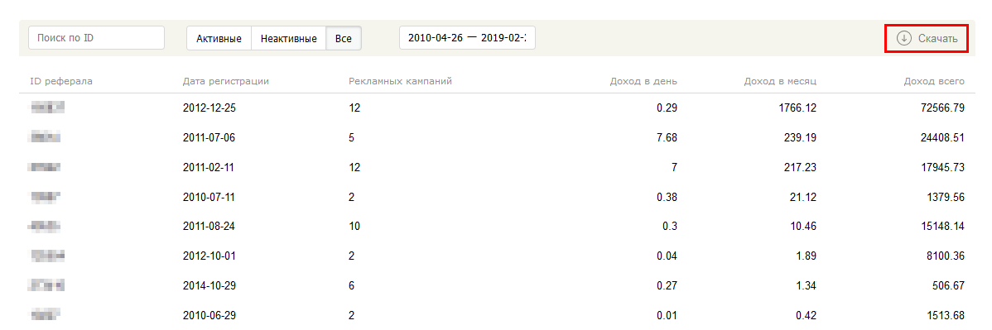Select the Неактивные filter
Screen dimensions: 992x330
point(288,39)
